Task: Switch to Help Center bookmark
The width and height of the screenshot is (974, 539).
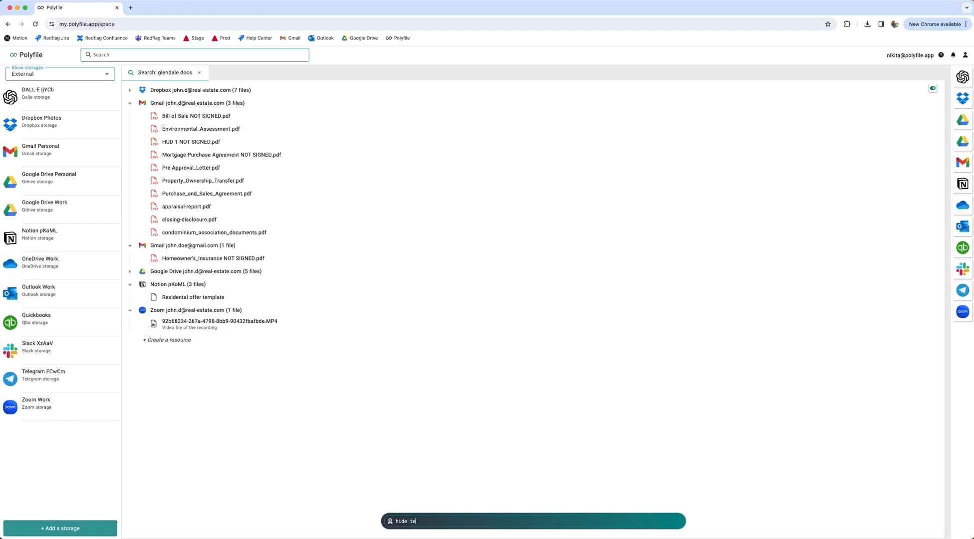Action: tap(255, 38)
